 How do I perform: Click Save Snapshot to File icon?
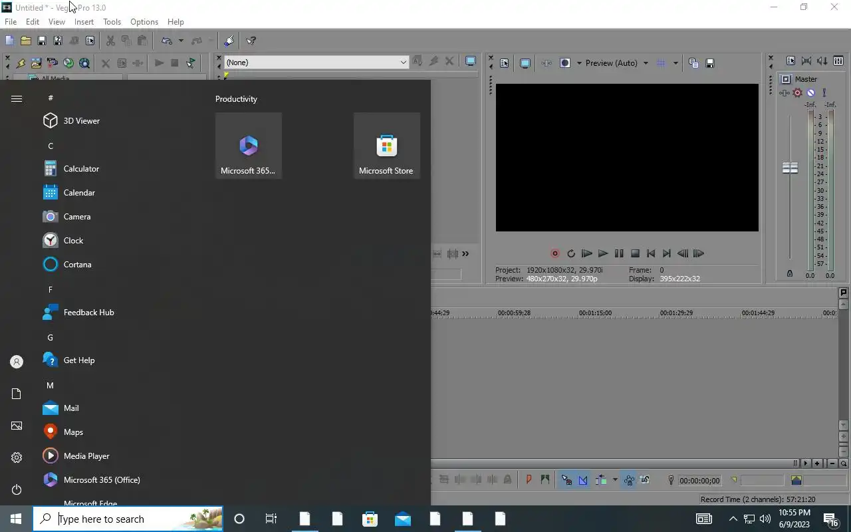pyautogui.click(x=709, y=63)
